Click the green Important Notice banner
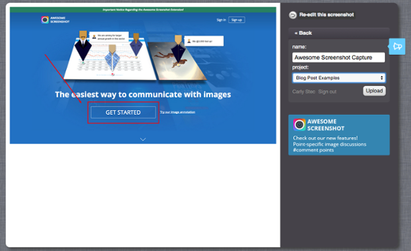 143,10
